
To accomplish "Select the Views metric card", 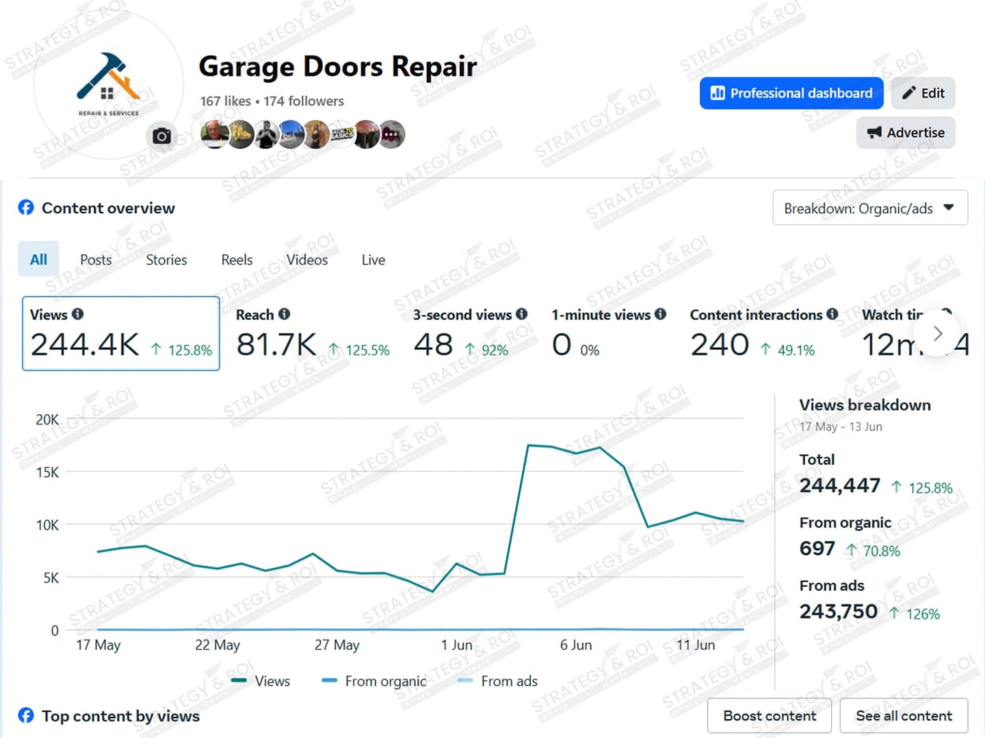I will click(120, 333).
